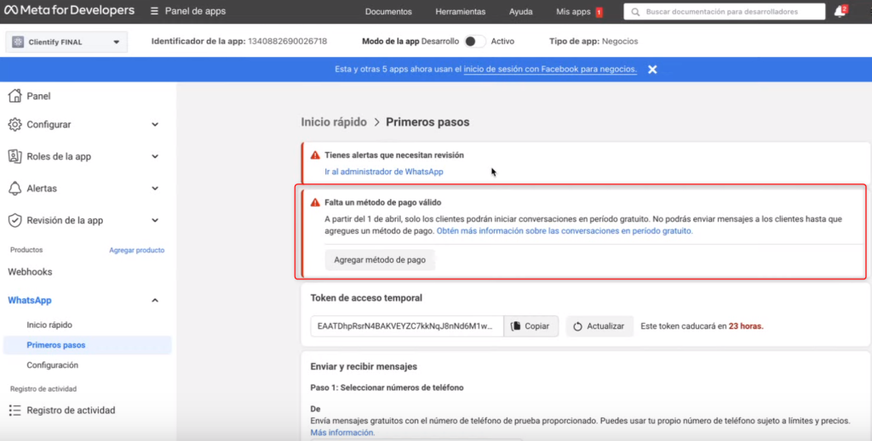Click the Roles de la app icon

click(x=15, y=156)
